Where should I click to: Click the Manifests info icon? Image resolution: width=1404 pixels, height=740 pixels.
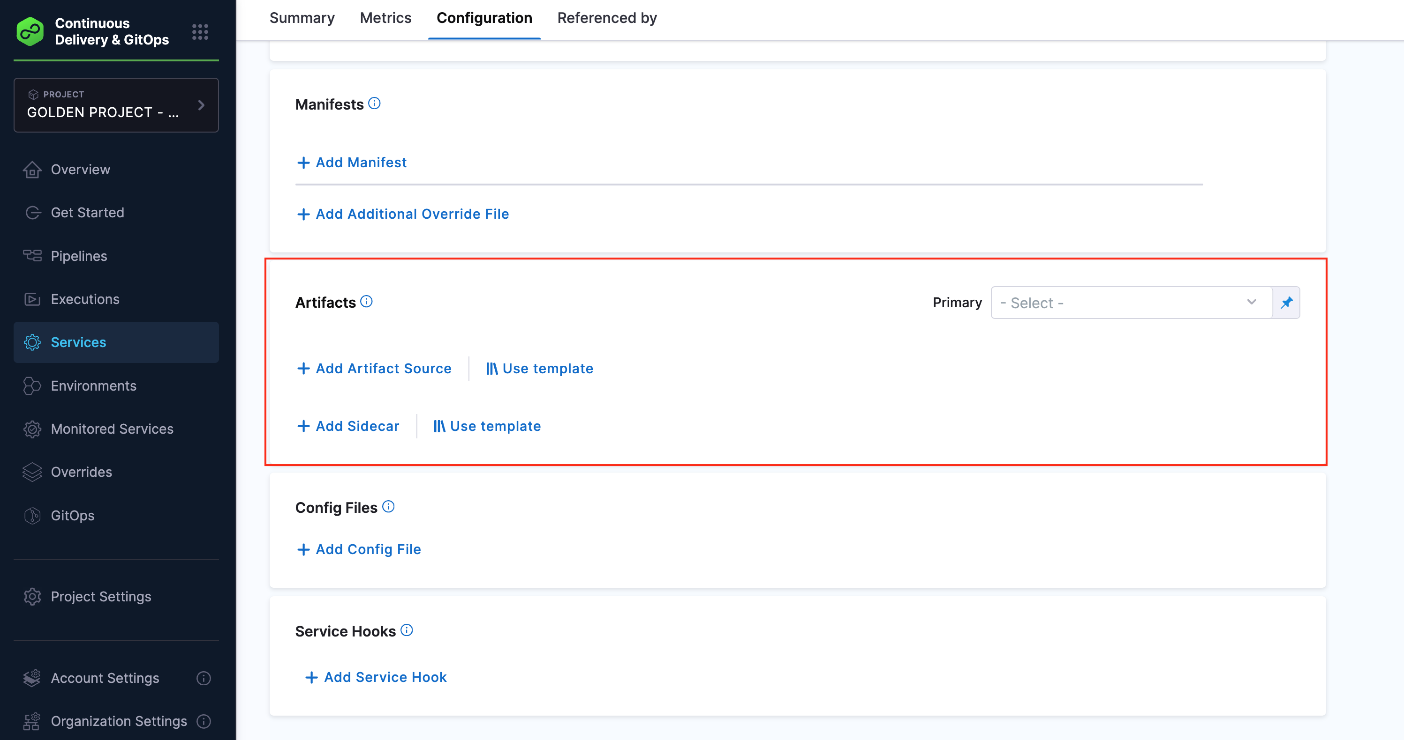pos(374,103)
